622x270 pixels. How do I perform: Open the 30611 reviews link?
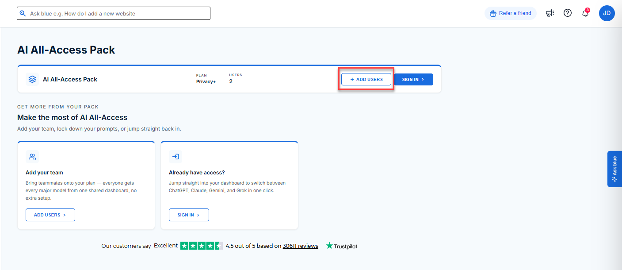pos(301,246)
